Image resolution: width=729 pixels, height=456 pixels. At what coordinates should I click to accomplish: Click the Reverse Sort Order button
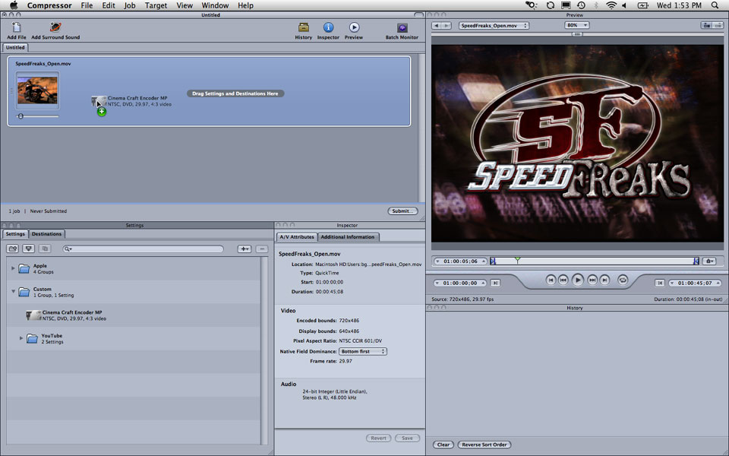(484, 445)
